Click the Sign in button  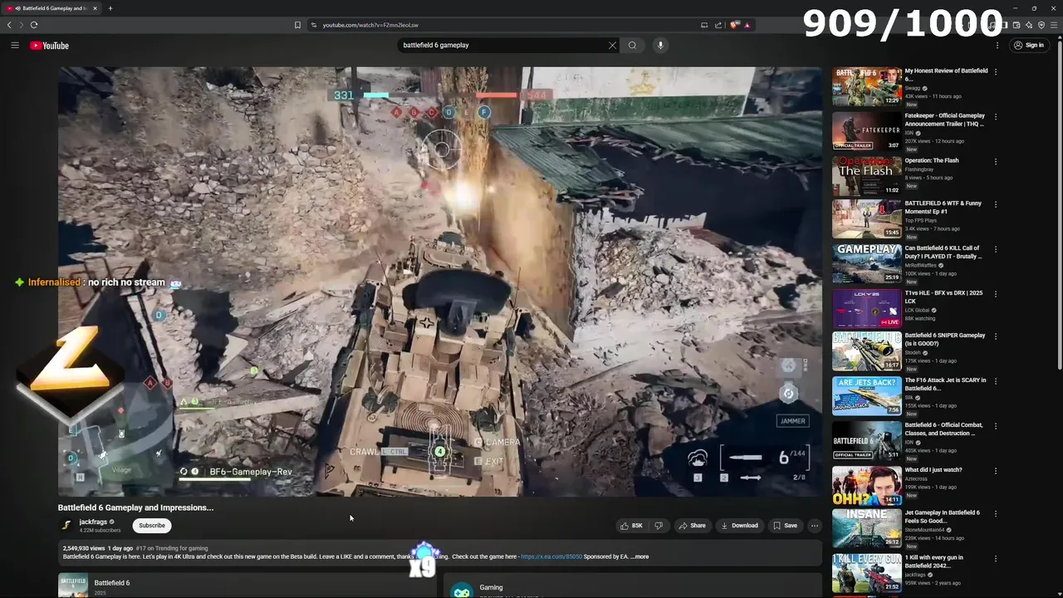(1028, 45)
